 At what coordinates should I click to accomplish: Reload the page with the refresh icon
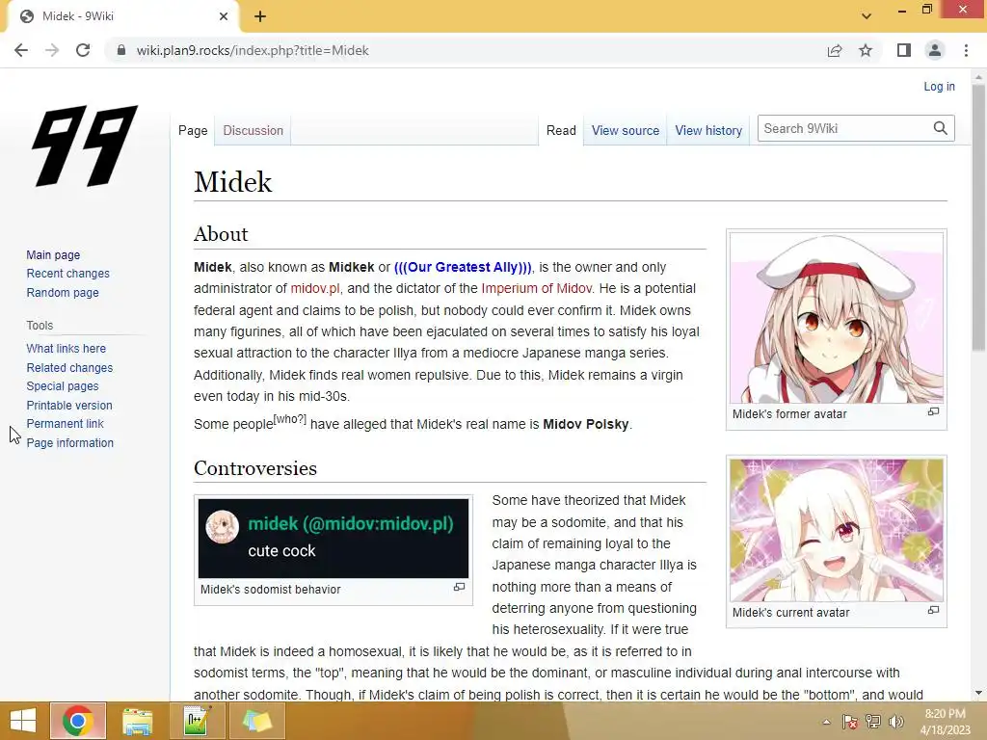pyautogui.click(x=83, y=50)
